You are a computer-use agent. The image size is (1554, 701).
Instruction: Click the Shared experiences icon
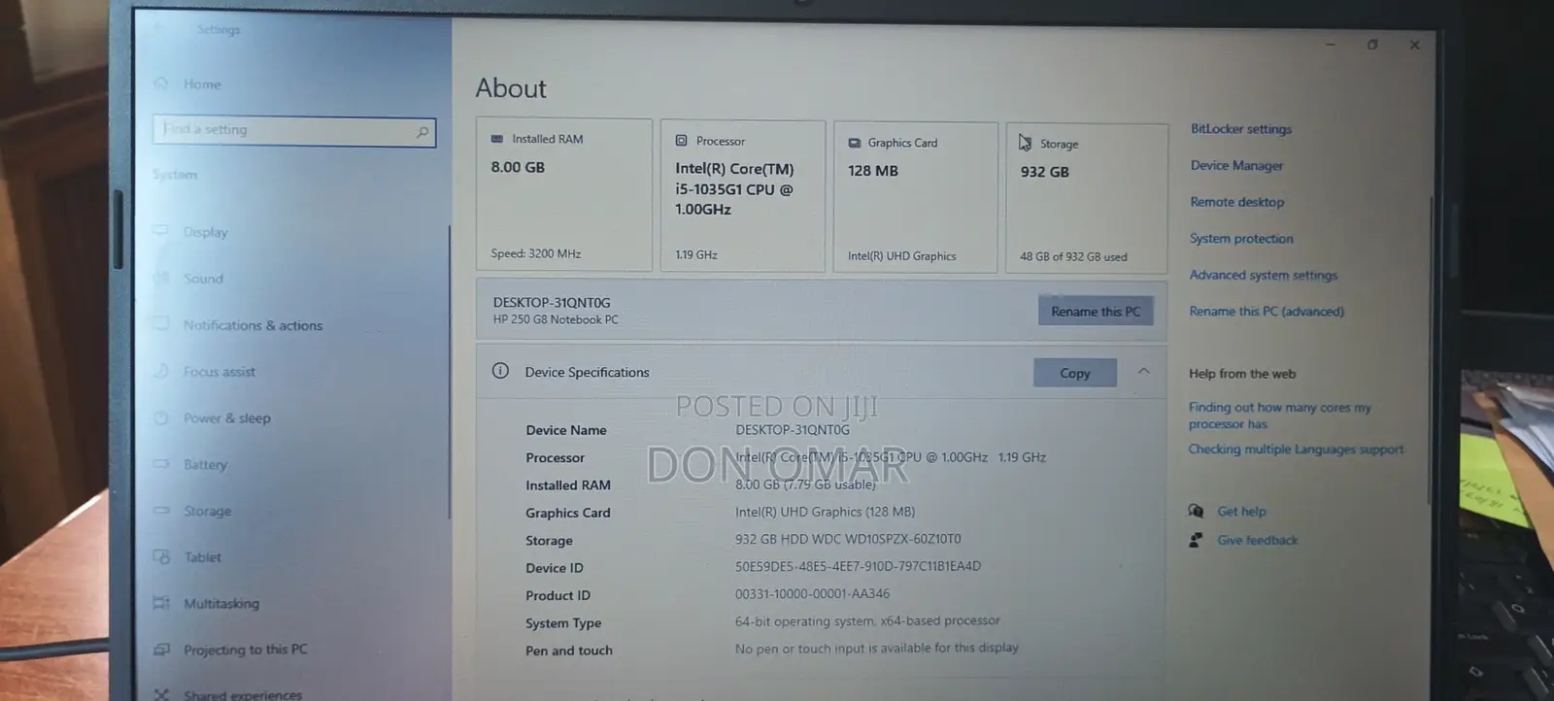tap(161, 694)
